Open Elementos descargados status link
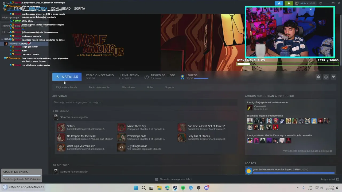The image size is (342, 192). (x=176, y=179)
